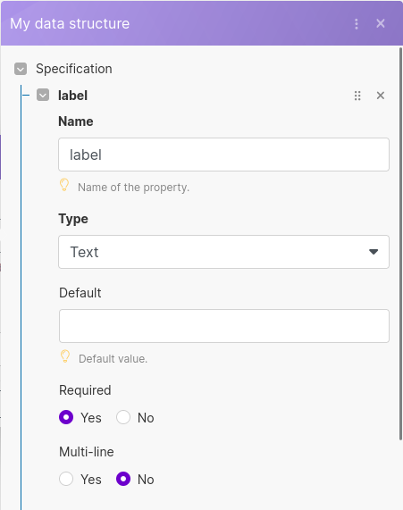Viewport: 403px width, 510px height.
Task: Close the My data structure dialog
Action: (380, 23)
